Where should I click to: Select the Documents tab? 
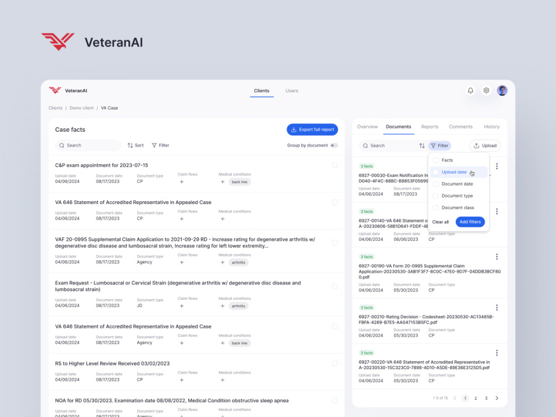pos(398,127)
